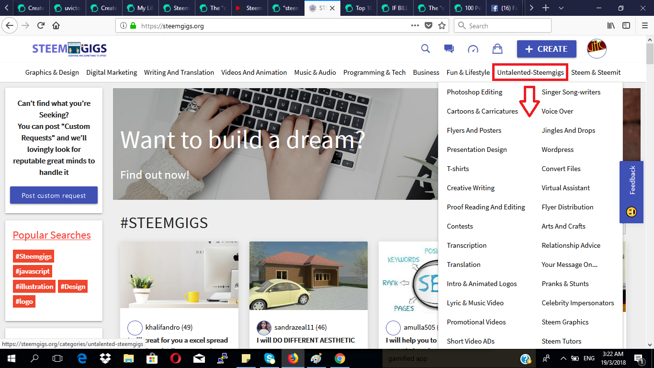The width and height of the screenshot is (654, 368).
Task: Expand the Steem & Steemit category
Action: pyautogui.click(x=596, y=72)
